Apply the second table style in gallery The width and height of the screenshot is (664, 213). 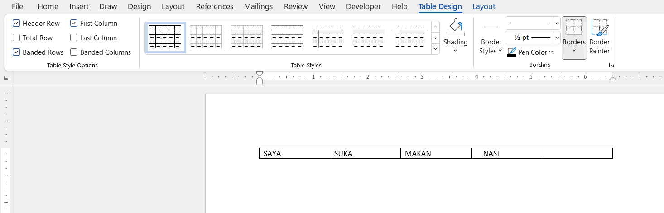tap(206, 38)
